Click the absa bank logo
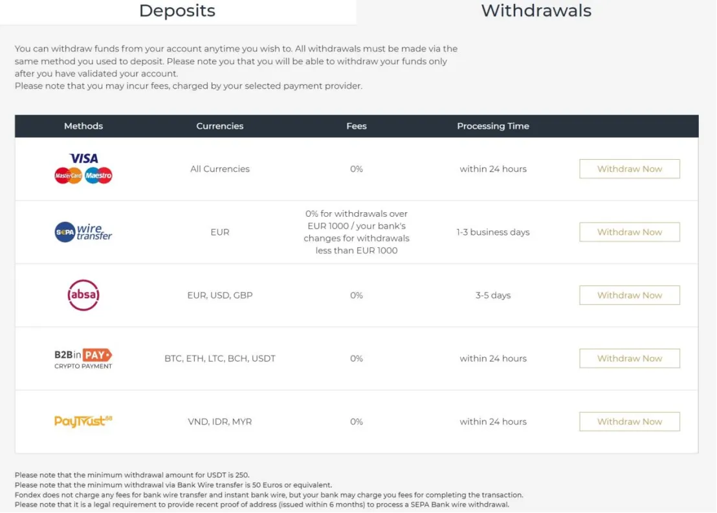 [x=83, y=295]
